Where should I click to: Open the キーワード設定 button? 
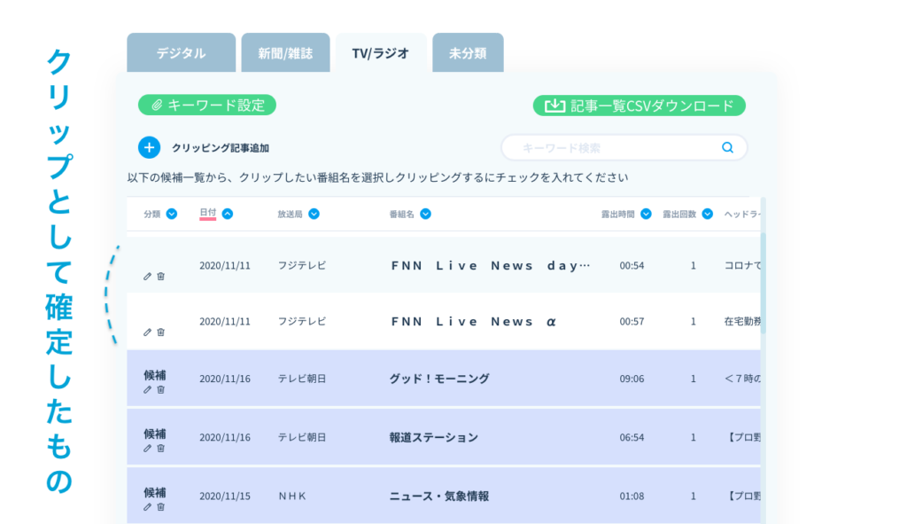pos(207,106)
